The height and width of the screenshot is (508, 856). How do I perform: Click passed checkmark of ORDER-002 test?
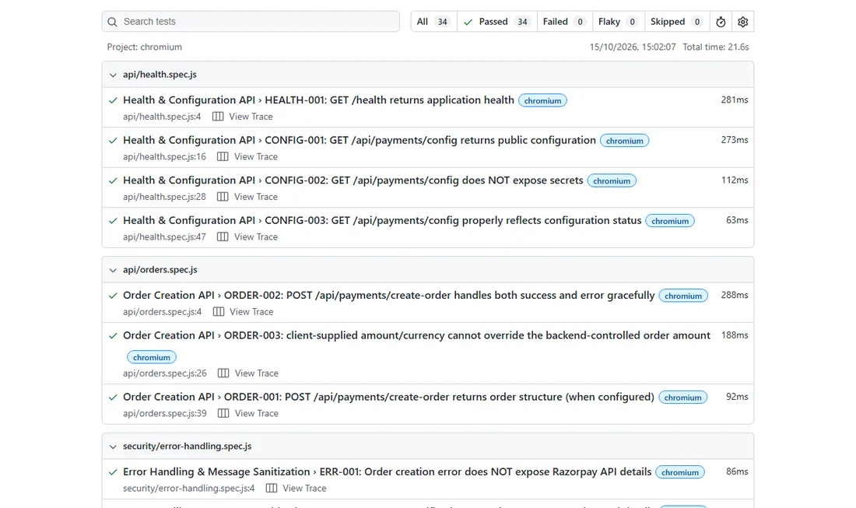click(x=113, y=296)
